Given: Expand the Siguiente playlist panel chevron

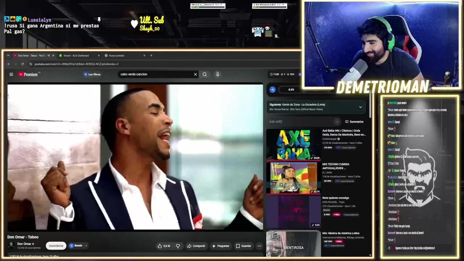Looking at the screenshot, I should (360, 107).
